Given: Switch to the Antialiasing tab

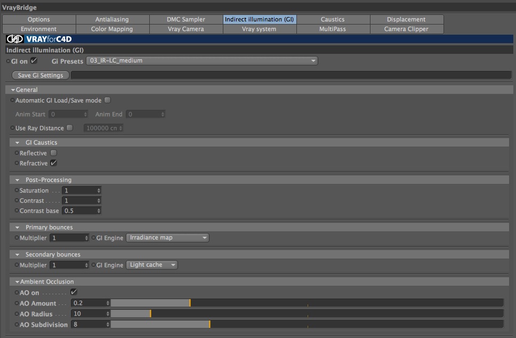Looking at the screenshot, I should [112, 19].
